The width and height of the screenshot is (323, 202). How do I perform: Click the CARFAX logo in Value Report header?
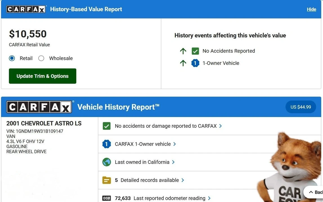tap(26, 9)
